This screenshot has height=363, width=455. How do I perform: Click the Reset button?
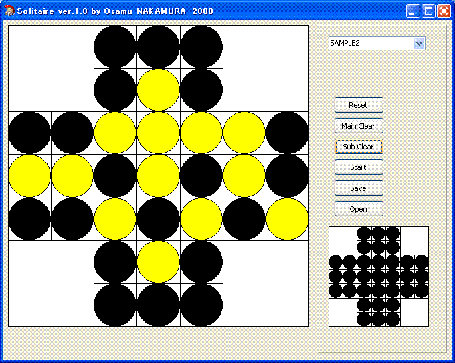359,105
